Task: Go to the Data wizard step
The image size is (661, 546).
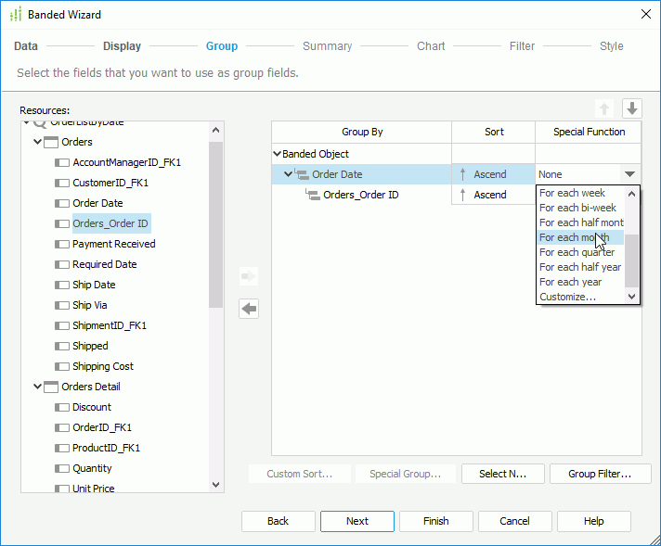Action: pos(26,45)
